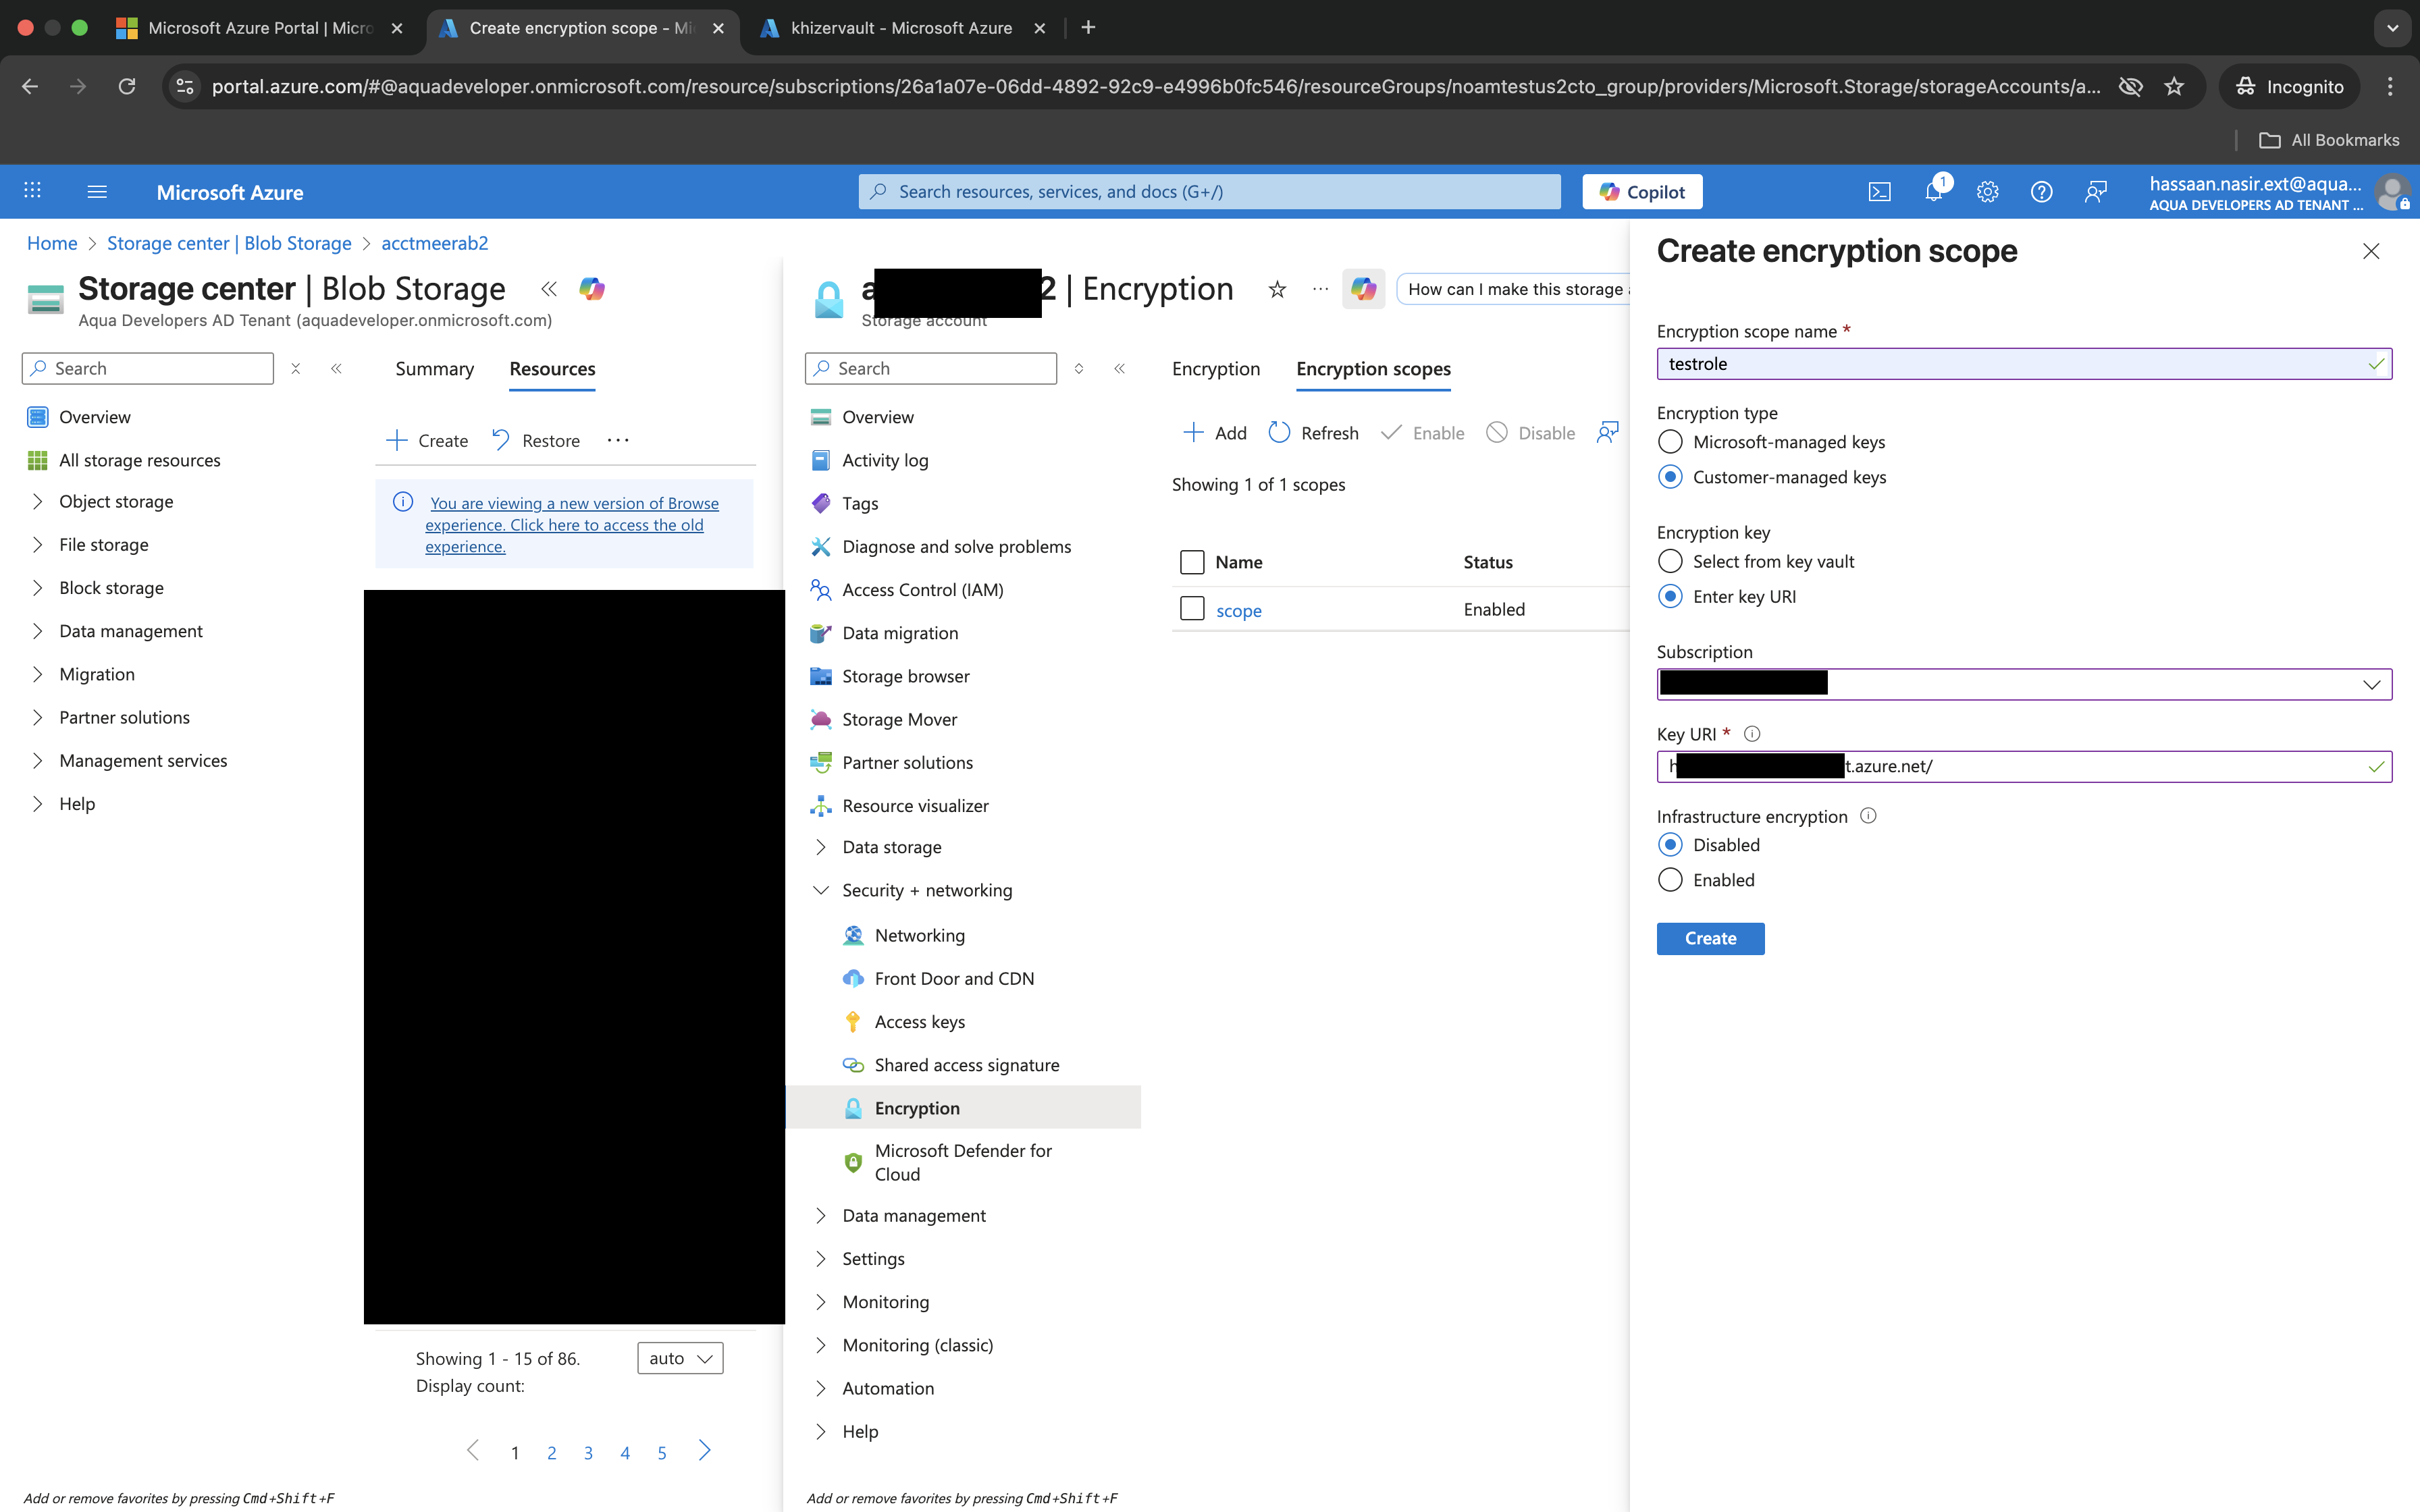Click the blue Create button

1709,938
